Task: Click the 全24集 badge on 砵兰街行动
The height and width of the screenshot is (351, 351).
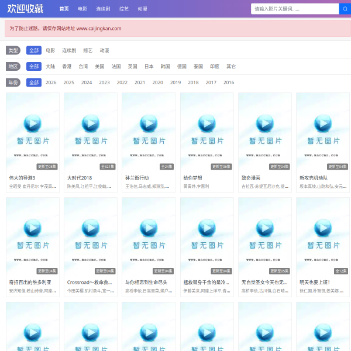Action: [167, 167]
